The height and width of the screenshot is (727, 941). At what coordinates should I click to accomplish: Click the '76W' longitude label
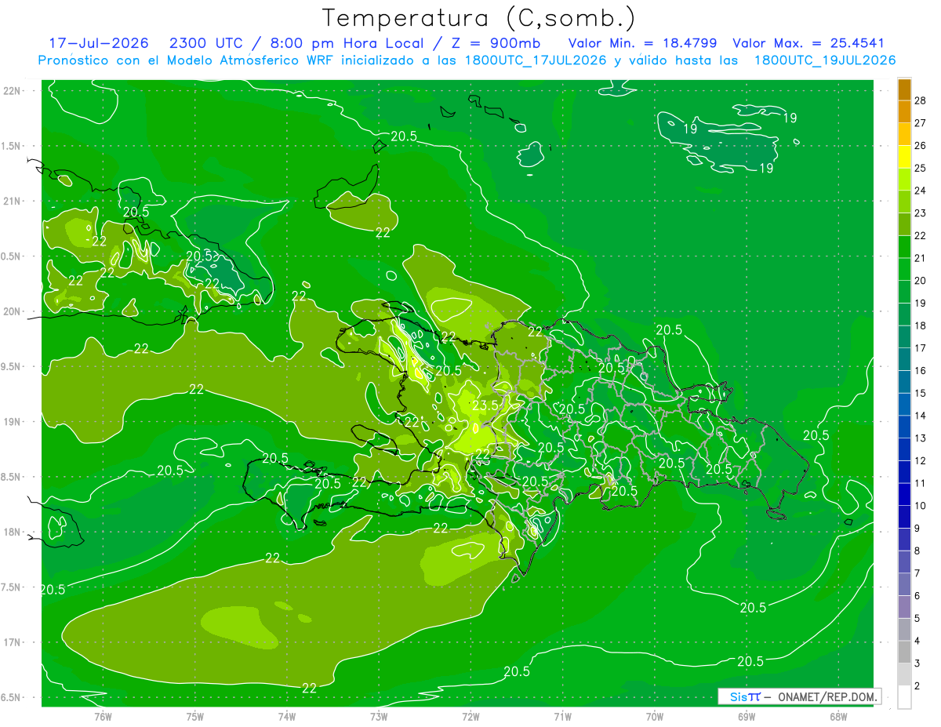103,716
